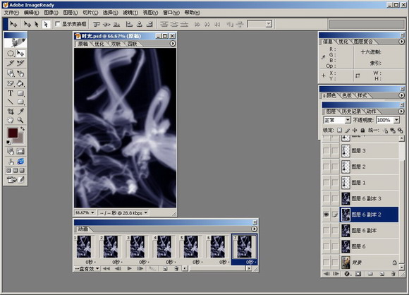Switch to the 历史记录 tab
Screen dimensions: 409x295
click(351, 112)
